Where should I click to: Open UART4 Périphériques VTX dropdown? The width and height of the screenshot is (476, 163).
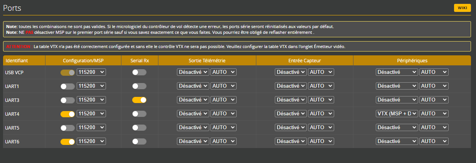pyautogui.click(x=397, y=114)
